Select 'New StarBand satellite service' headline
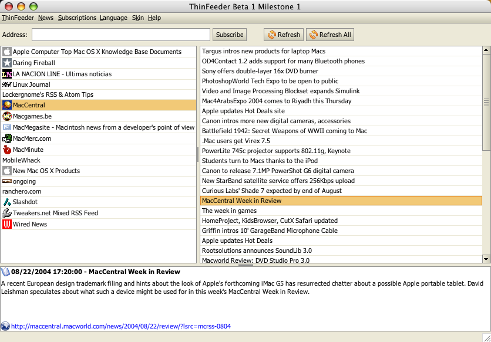Image resolution: width=491 pixels, height=342 pixels. (341, 181)
